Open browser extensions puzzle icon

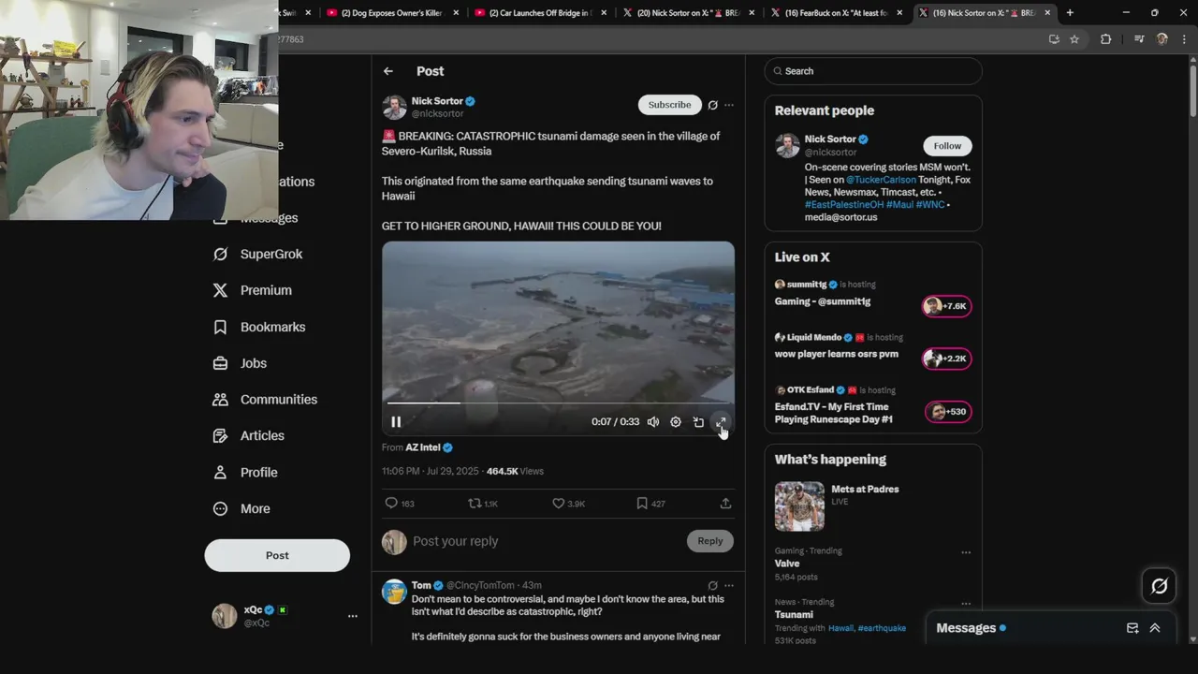coord(1105,39)
